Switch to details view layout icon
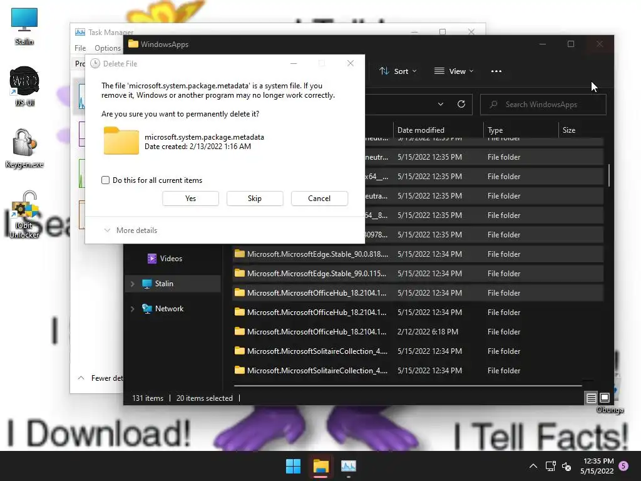The image size is (641, 481). tap(591, 398)
